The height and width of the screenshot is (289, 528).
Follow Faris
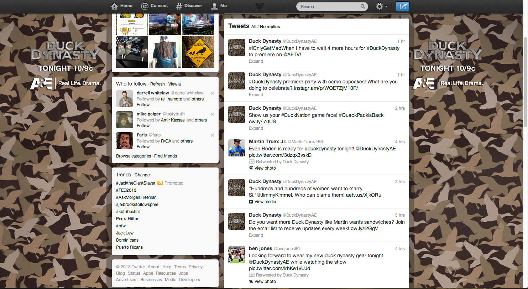[x=143, y=147]
